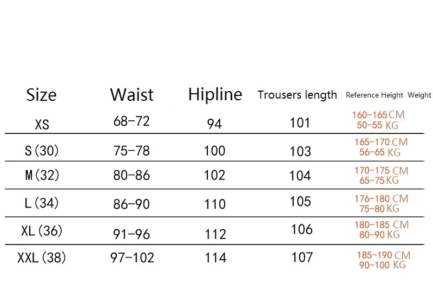
Task: Click the Trousers length column header
Action: point(297,95)
